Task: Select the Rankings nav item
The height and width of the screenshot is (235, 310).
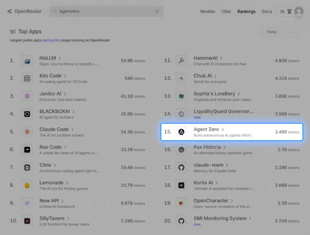Action: tap(246, 12)
